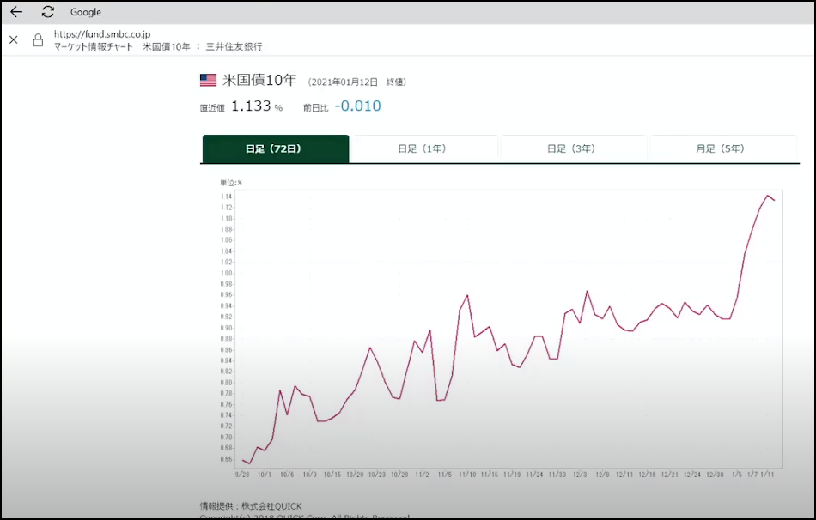Click the date （2021年01月12日 終値）

(357, 82)
